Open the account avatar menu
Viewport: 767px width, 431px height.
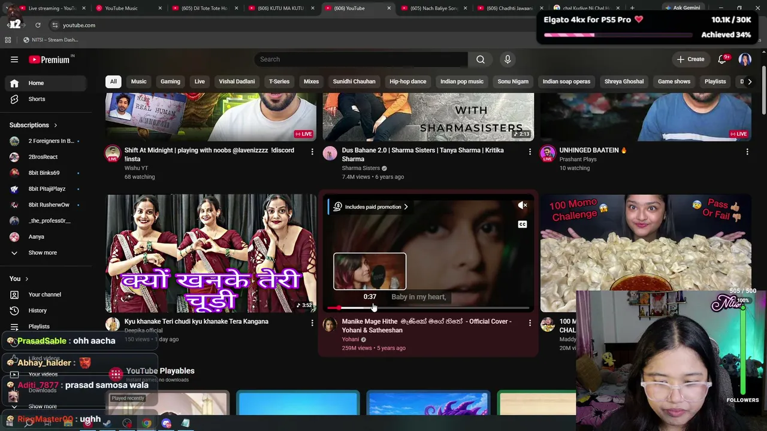pos(745,59)
